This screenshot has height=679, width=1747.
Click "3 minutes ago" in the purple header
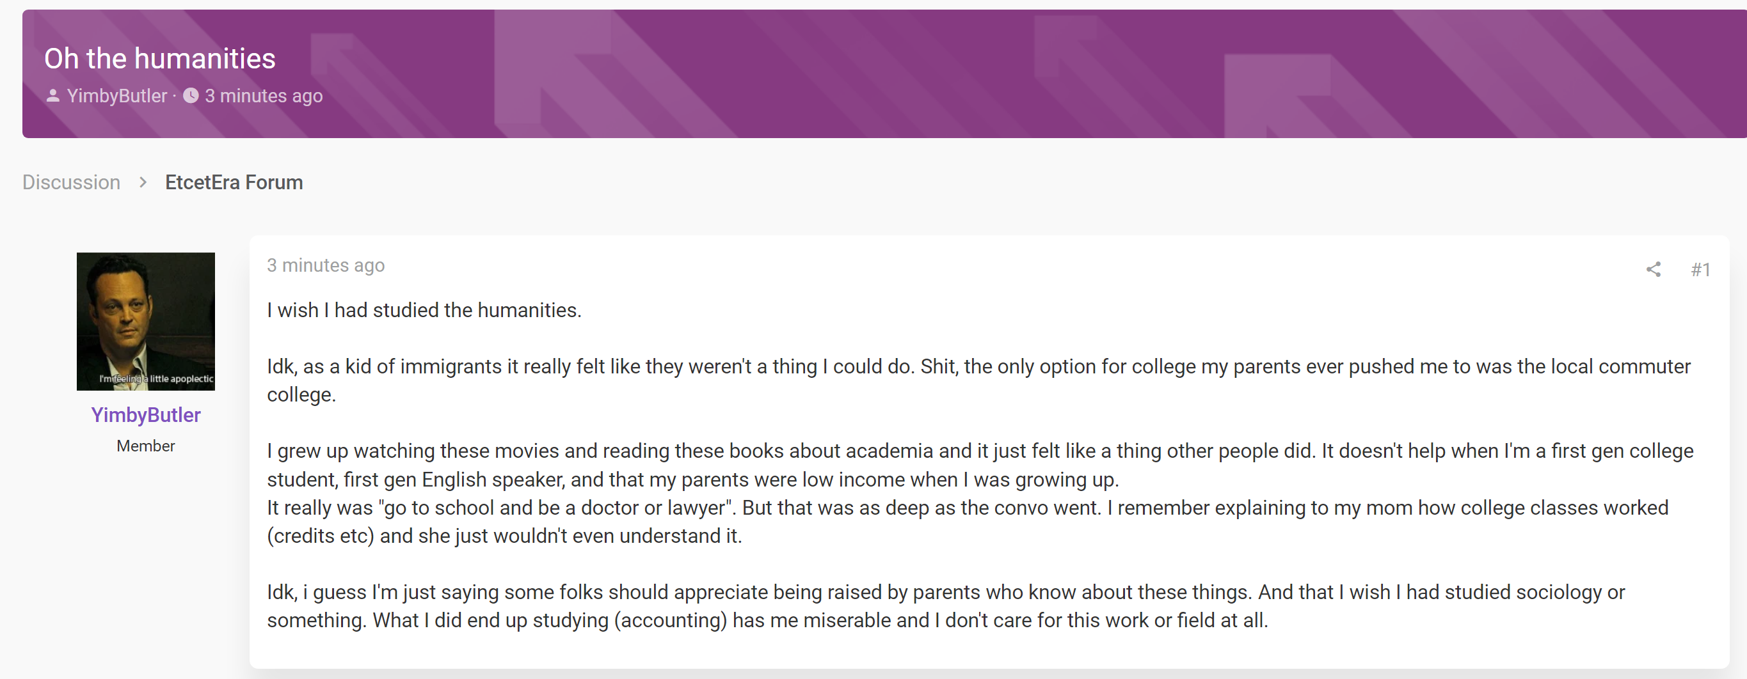264,95
